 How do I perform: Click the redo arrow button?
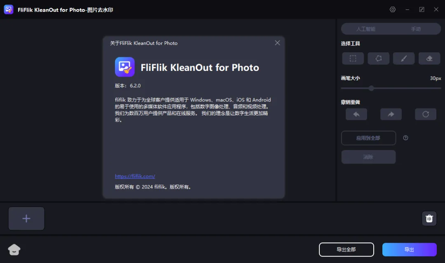391,114
